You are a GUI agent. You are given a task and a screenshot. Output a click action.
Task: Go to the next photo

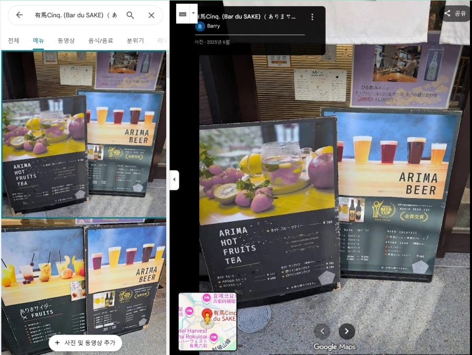347,331
